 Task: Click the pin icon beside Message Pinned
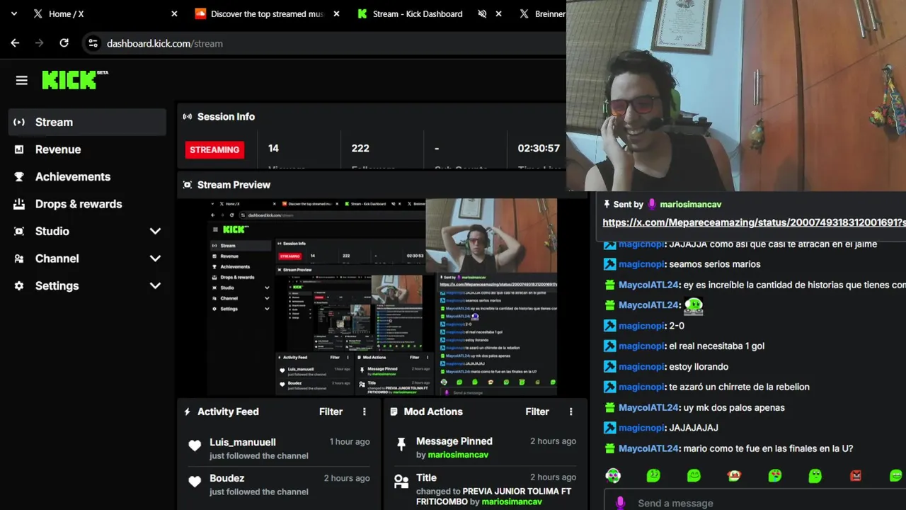[x=401, y=444]
